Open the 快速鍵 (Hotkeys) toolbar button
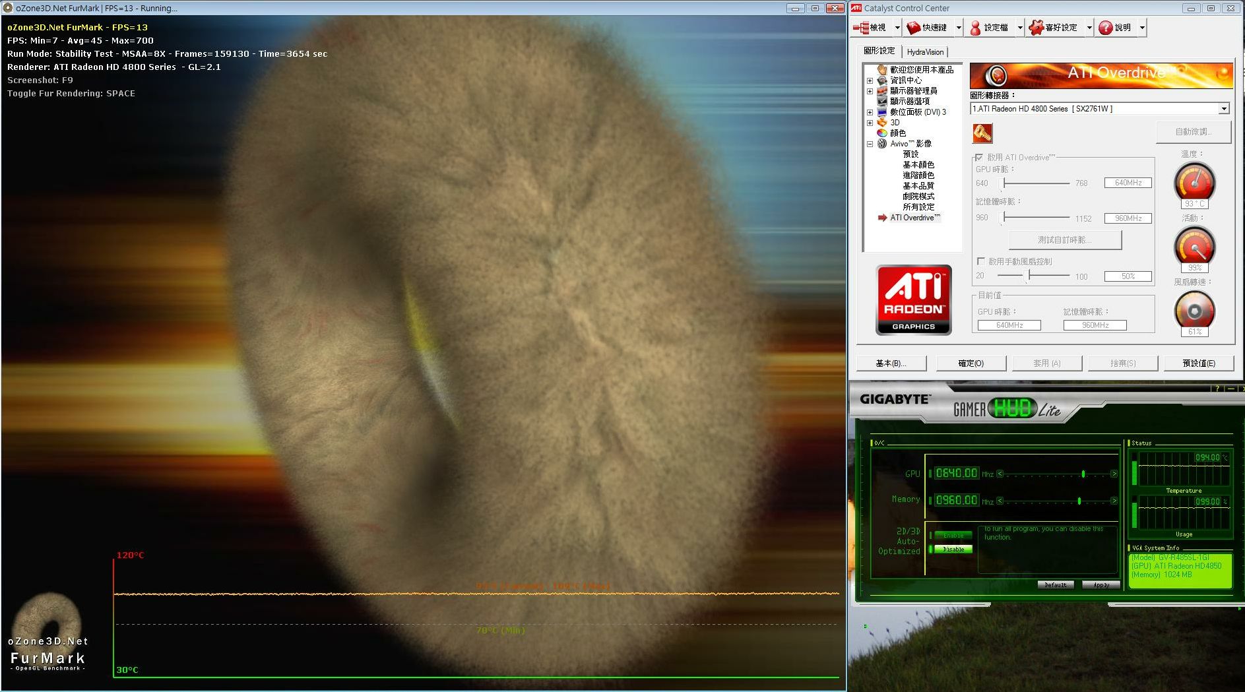Viewport: 1245px width, 692px height. [927, 27]
